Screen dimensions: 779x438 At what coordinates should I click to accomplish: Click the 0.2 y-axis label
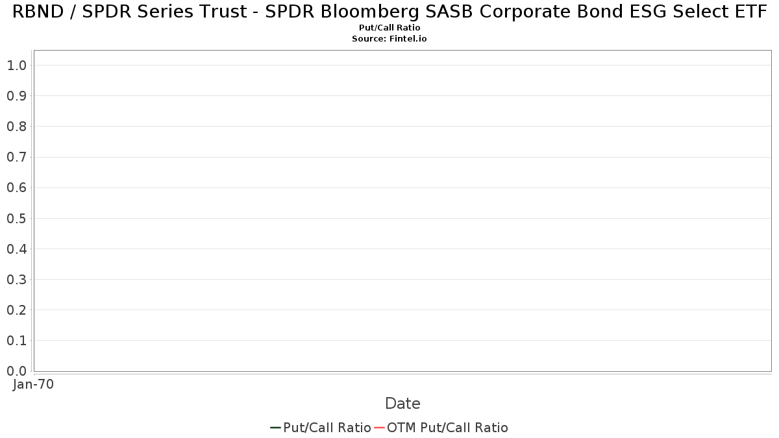tap(16, 310)
